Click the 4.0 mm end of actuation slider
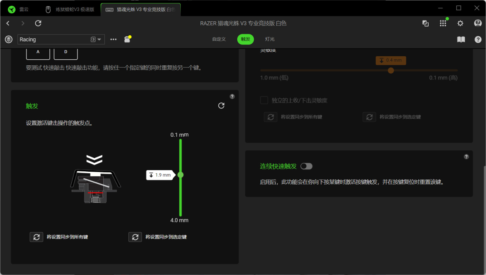The width and height of the screenshot is (486, 275). pyautogui.click(x=180, y=220)
